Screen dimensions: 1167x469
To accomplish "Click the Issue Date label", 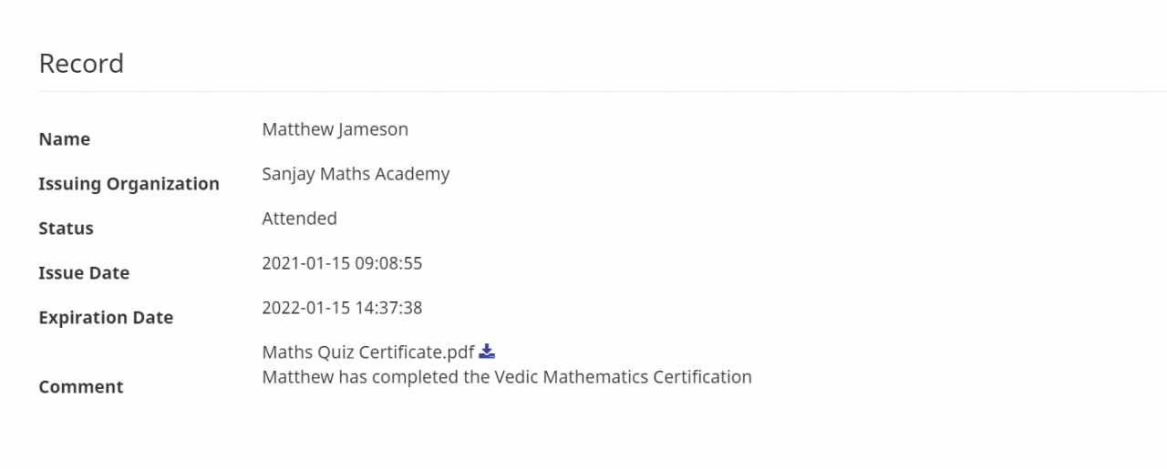I will coord(84,273).
